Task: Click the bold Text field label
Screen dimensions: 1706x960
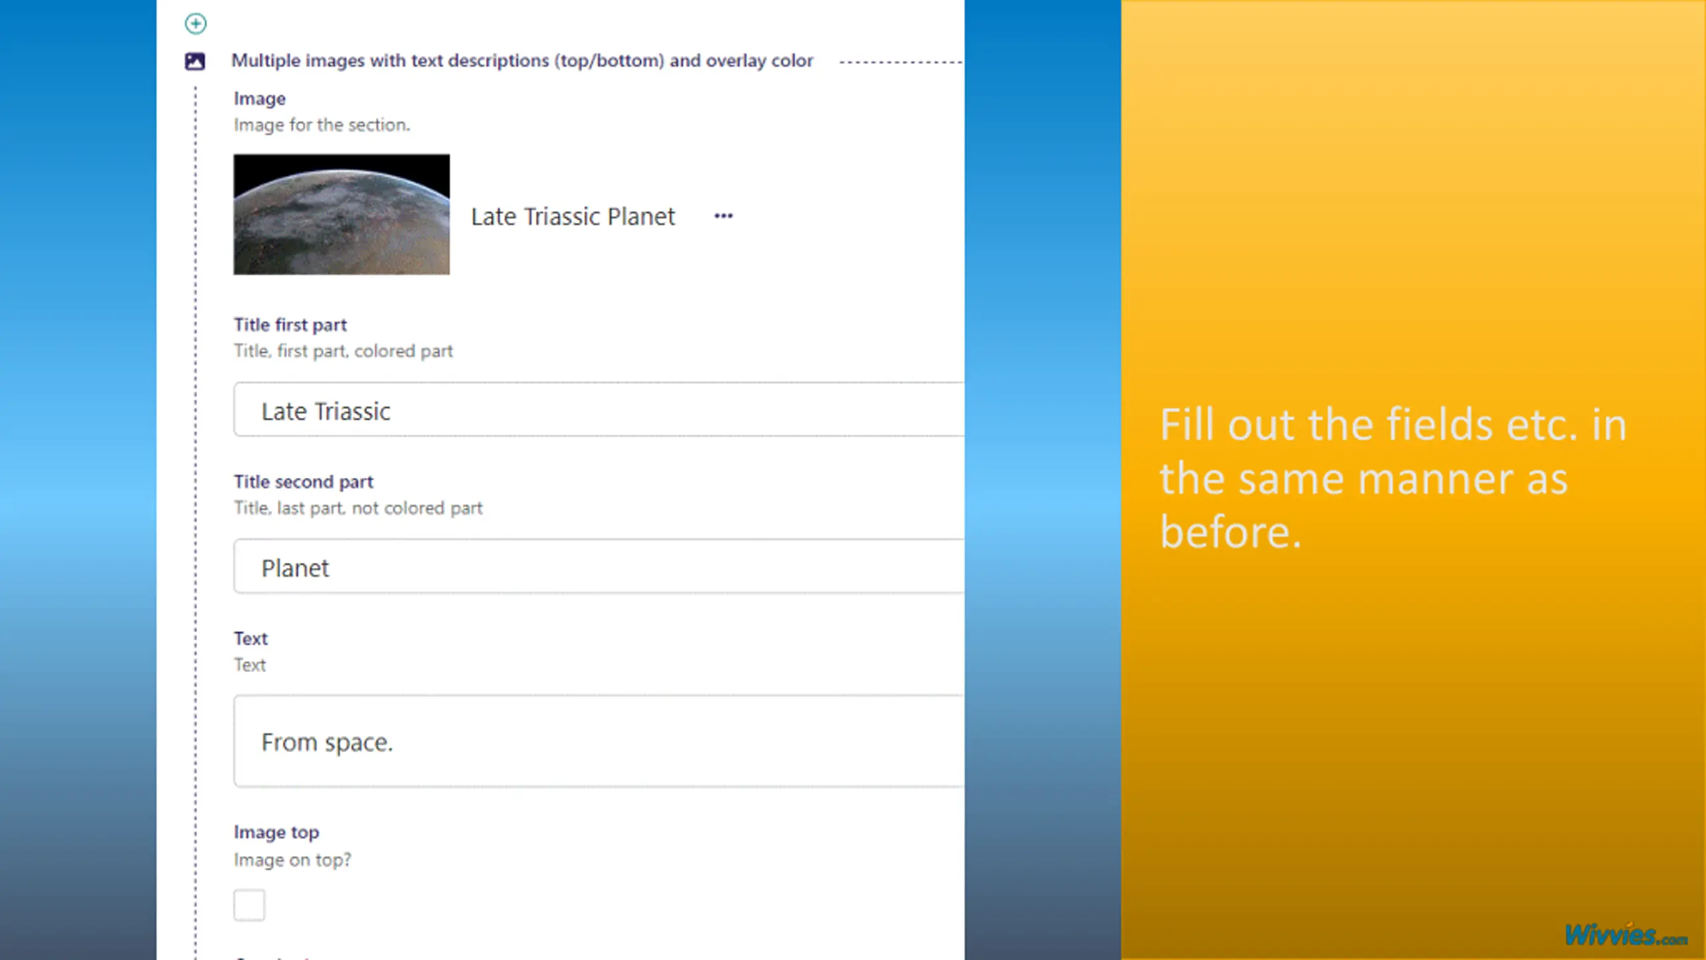Action: click(x=251, y=638)
